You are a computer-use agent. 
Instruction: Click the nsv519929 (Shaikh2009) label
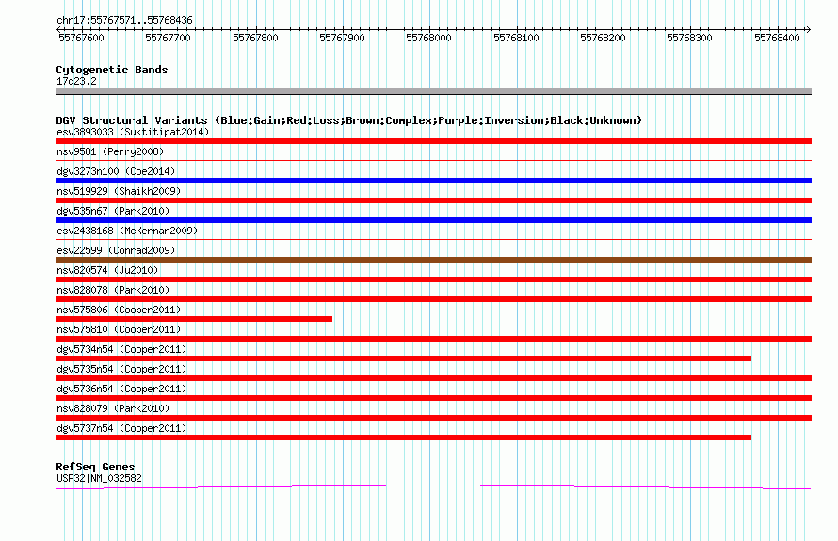click(x=119, y=191)
